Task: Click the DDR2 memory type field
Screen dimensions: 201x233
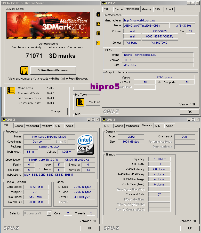Action: click(131, 137)
